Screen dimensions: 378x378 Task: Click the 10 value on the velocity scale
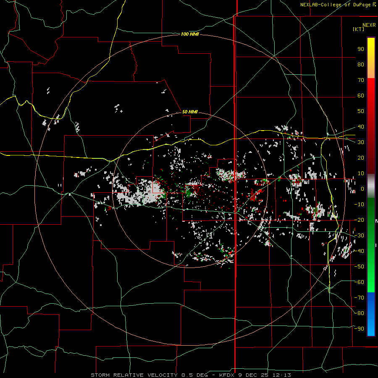tap(361, 173)
